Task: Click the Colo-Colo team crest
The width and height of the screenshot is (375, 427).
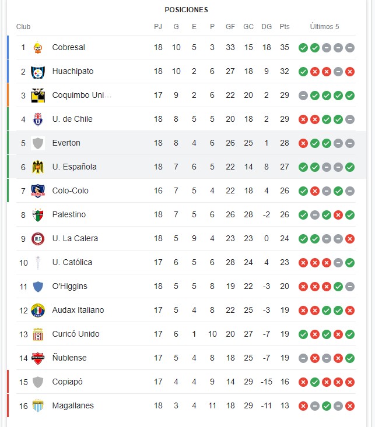Action: (x=38, y=191)
